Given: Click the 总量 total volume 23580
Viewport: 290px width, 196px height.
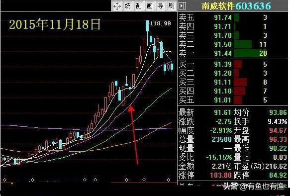Looking at the screenshot, I should (222, 139).
